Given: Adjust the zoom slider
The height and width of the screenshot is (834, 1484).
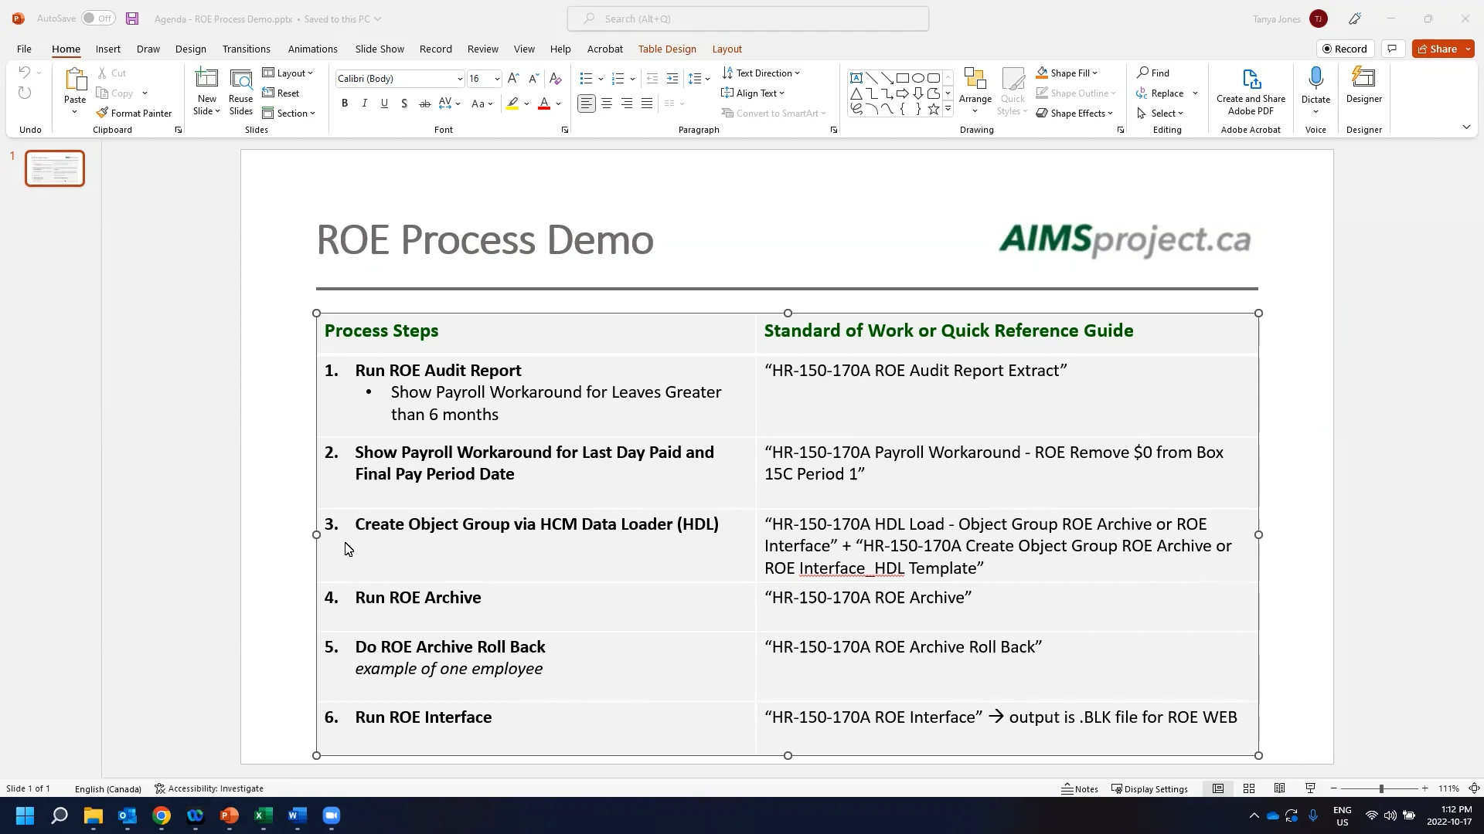Looking at the screenshot, I should click(1381, 788).
